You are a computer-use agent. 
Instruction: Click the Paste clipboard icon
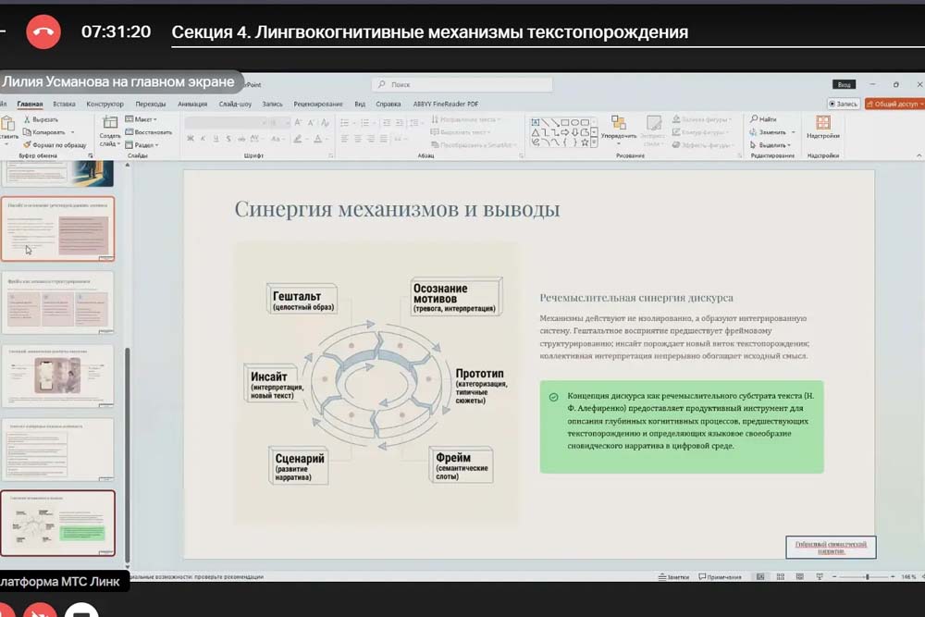pyautogui.click(x=7, y=125)
